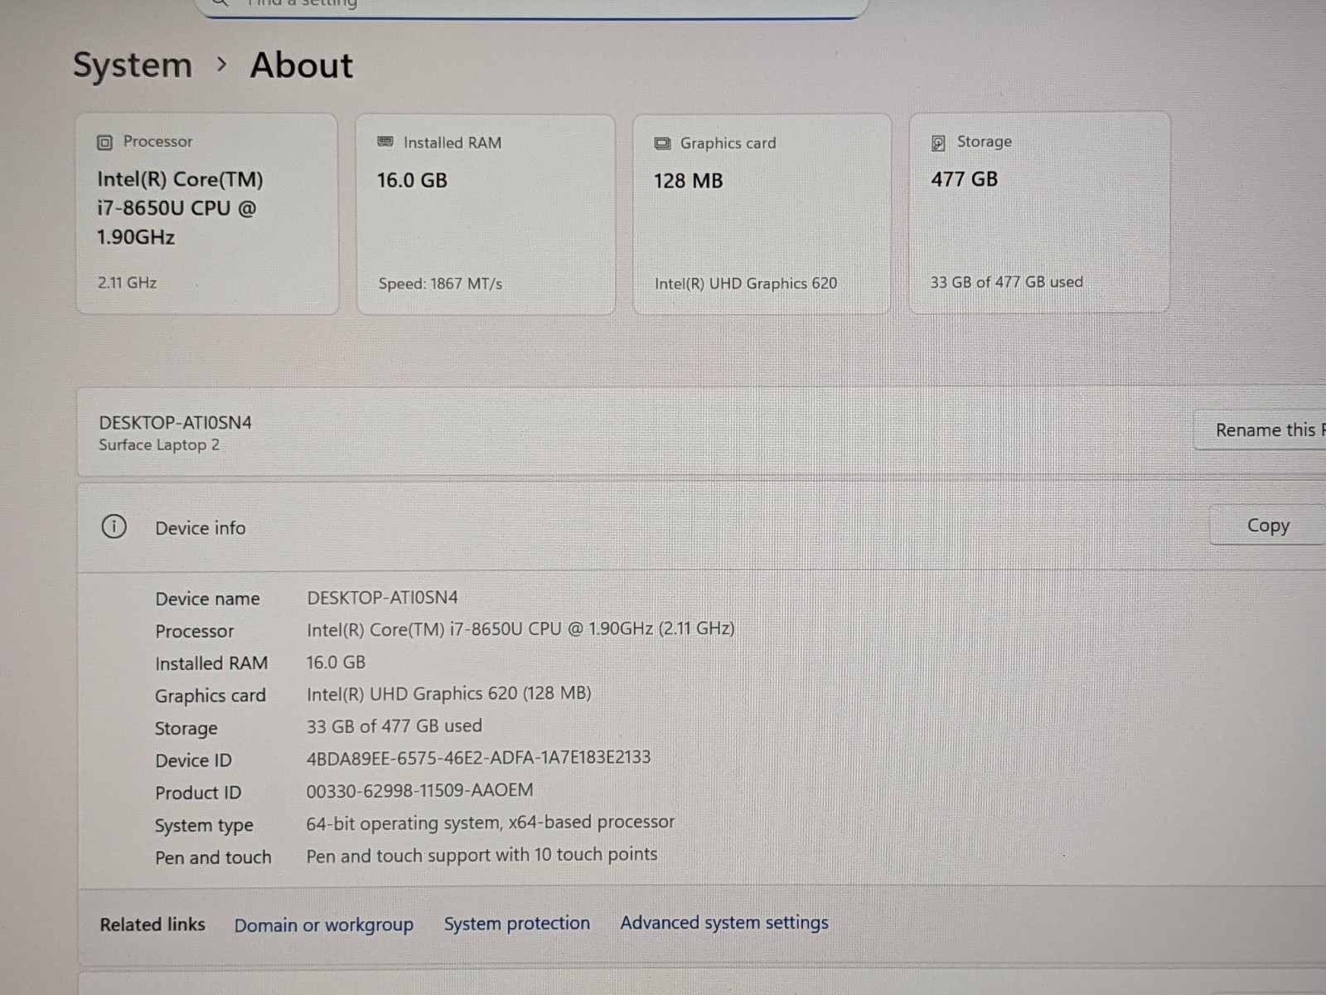Select the 128 MB graphics card value
The image size is (1326, 995).
(689, 181)
